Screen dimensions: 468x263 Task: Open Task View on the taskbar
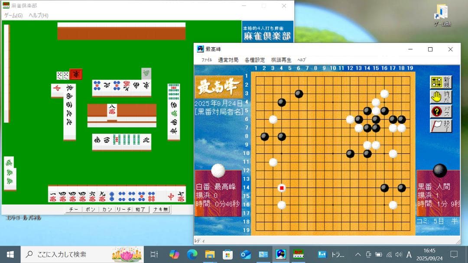coord(154,254)
